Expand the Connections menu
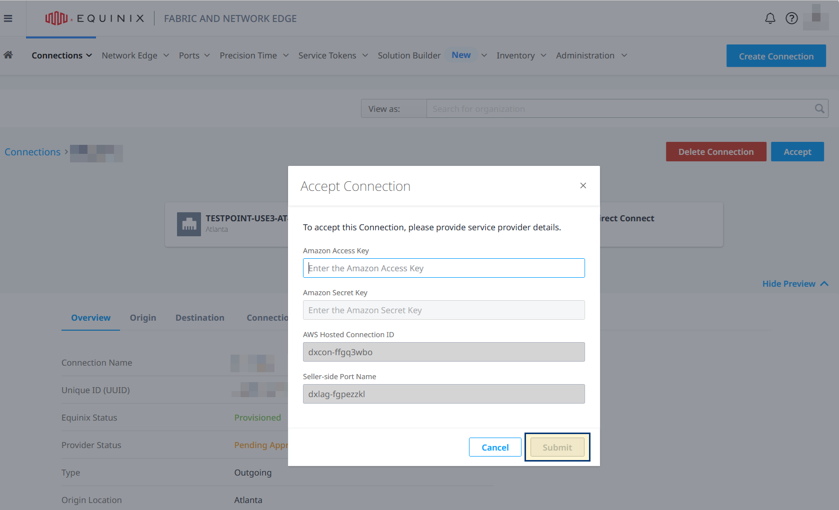839x510 pixels. coord(61,55)
